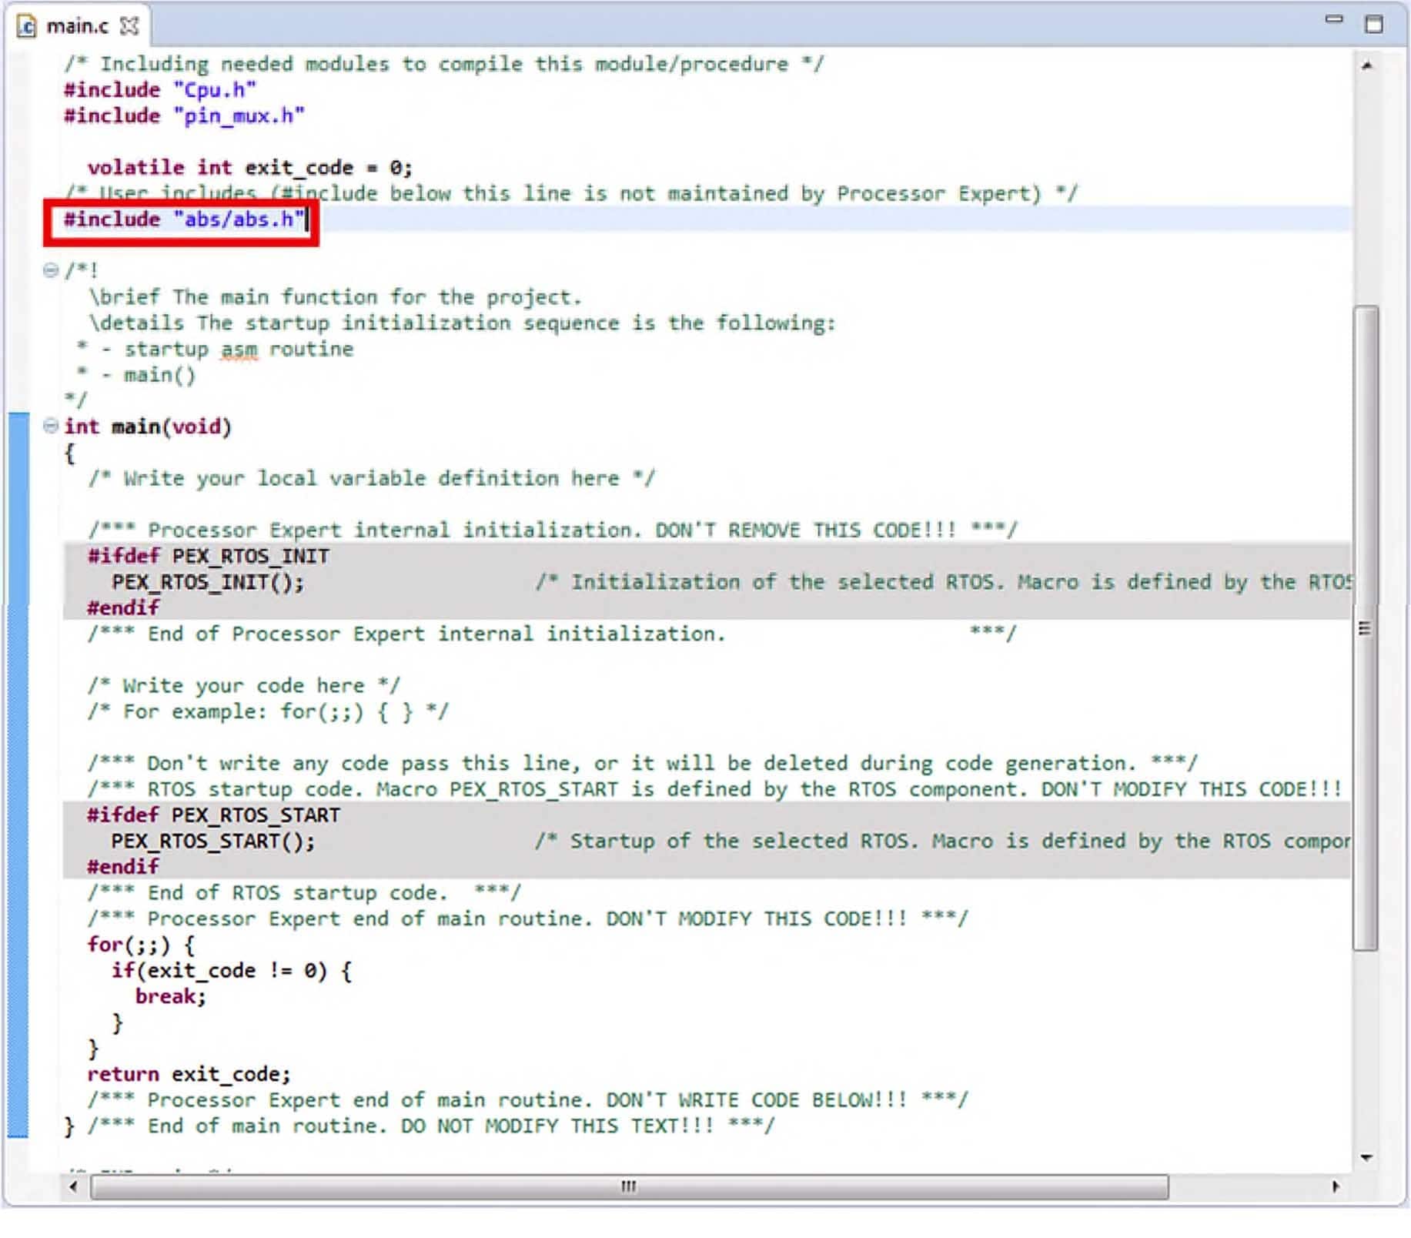Click the '* - main()' comment line
This screenshot has height=1238, width=1411.
pos(136,375)
